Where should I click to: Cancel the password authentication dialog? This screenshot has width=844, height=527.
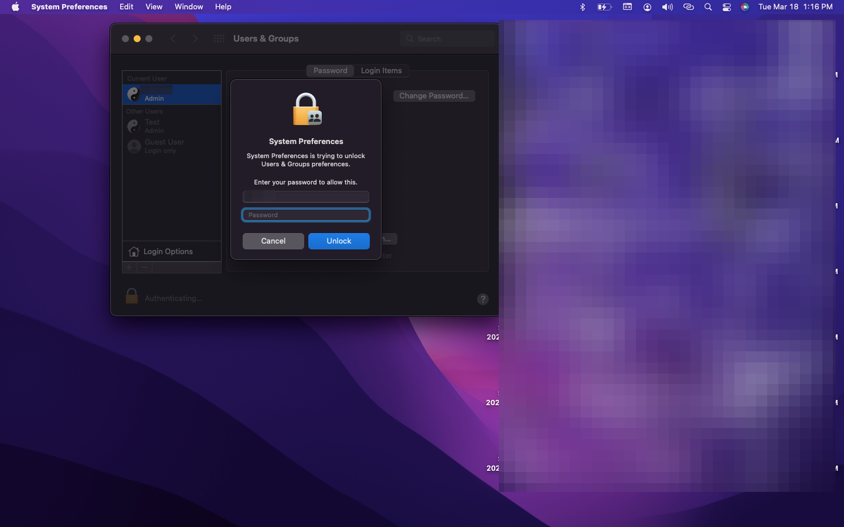point(273,241)
